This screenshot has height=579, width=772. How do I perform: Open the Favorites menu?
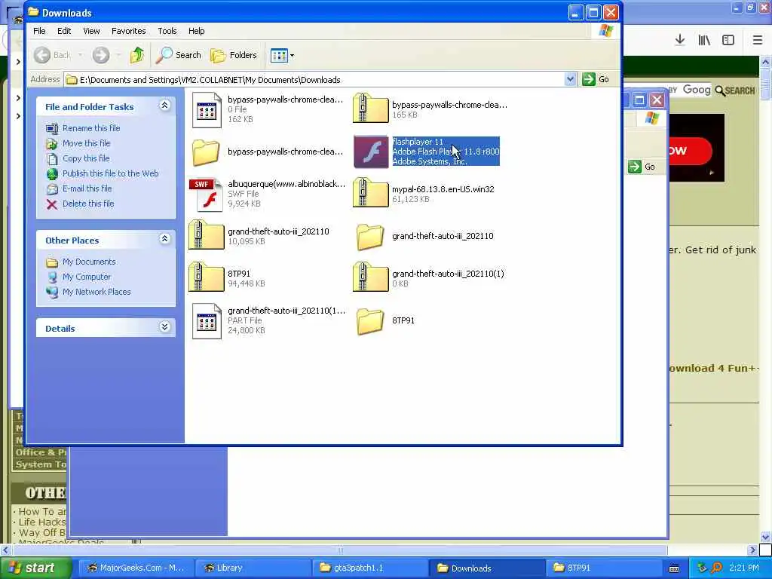[x=128, y=30]
